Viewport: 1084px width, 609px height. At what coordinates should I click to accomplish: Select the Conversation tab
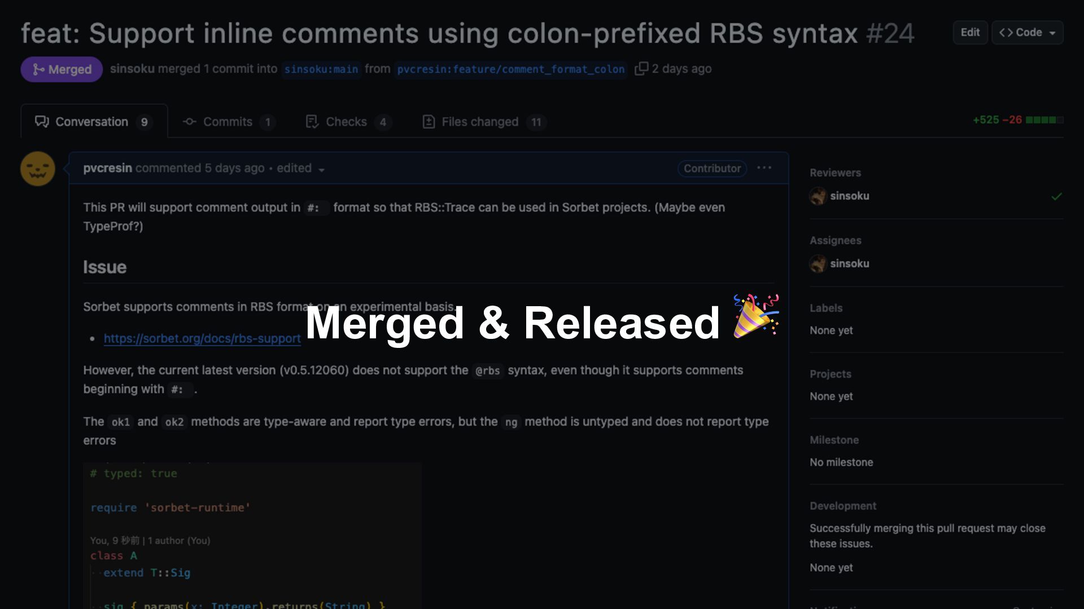(x=93, y=122)
